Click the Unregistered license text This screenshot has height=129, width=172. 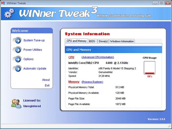(32, 106)
